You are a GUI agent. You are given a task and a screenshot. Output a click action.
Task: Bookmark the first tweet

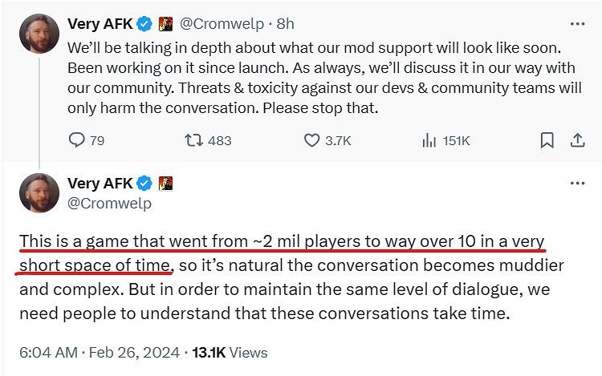[x=547, y=140]
